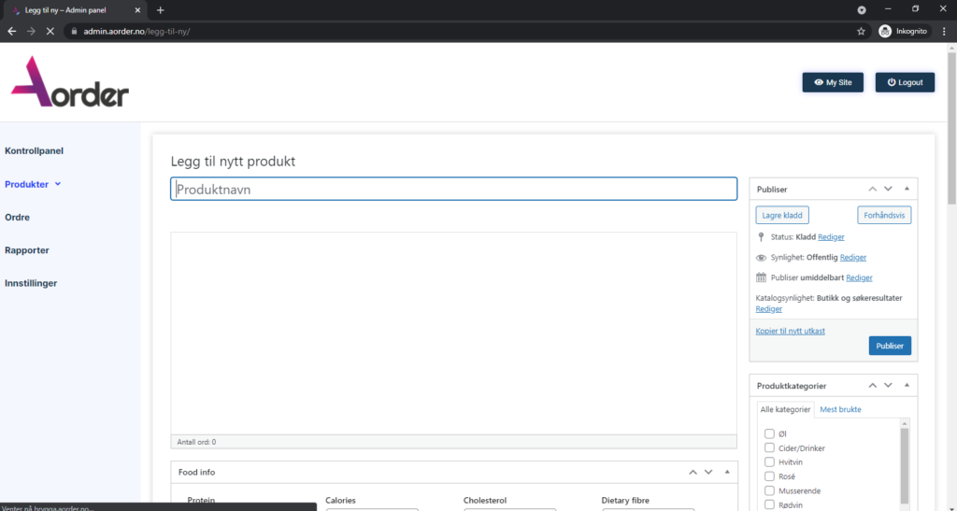This screenshot has height=511, width=957.
Task: Open Chrome three-dot menu
Action: point(944,31)
